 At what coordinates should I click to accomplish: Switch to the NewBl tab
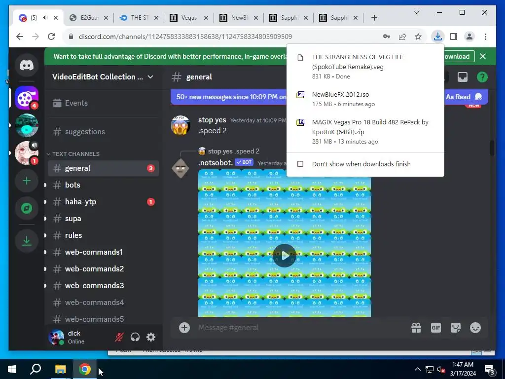tap(239, 18)
